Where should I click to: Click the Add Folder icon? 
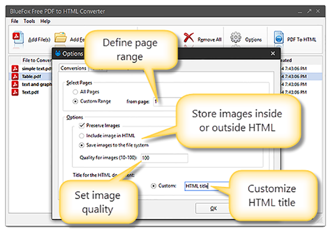click(60, 38)
